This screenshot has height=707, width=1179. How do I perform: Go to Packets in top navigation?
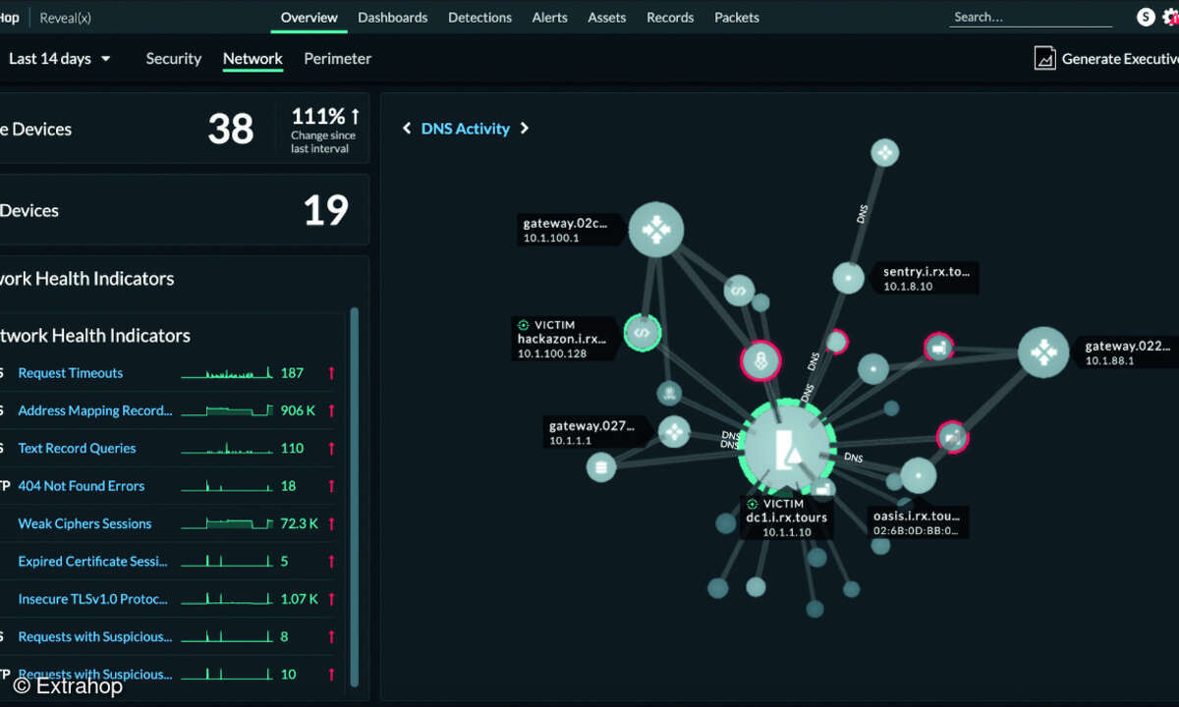[737, 17]
